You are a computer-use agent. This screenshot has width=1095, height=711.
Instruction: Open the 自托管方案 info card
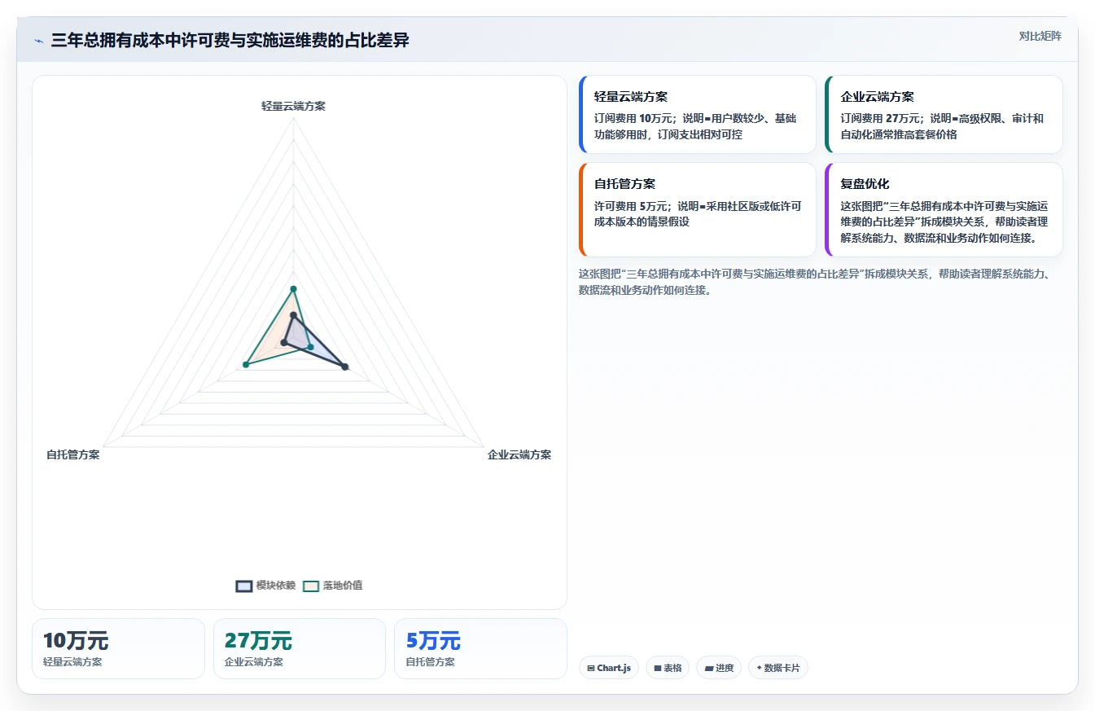(697, 209)
